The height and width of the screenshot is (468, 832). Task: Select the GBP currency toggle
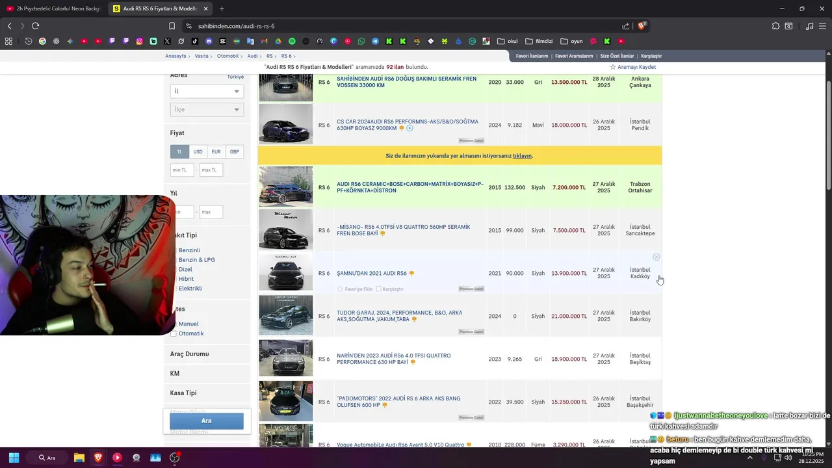(x=234, y=151)
